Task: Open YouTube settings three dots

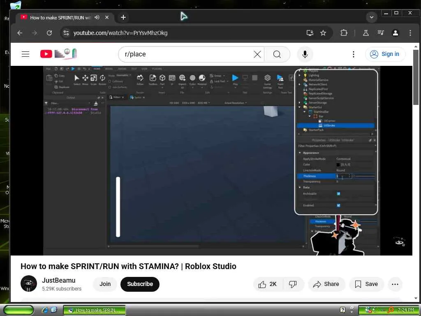Action: [x=353, y=54]
